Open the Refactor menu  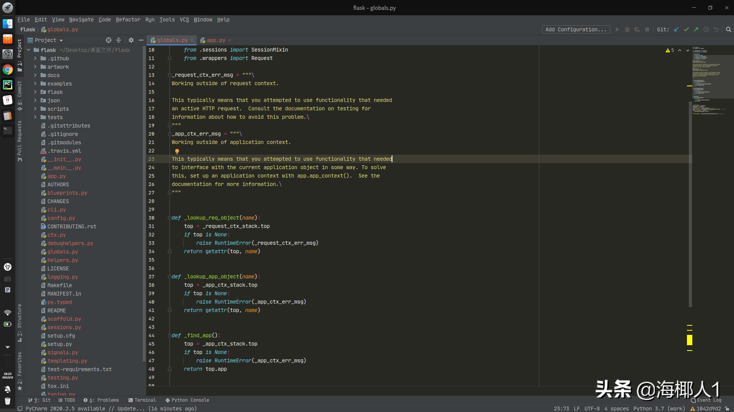click(128, 19)
